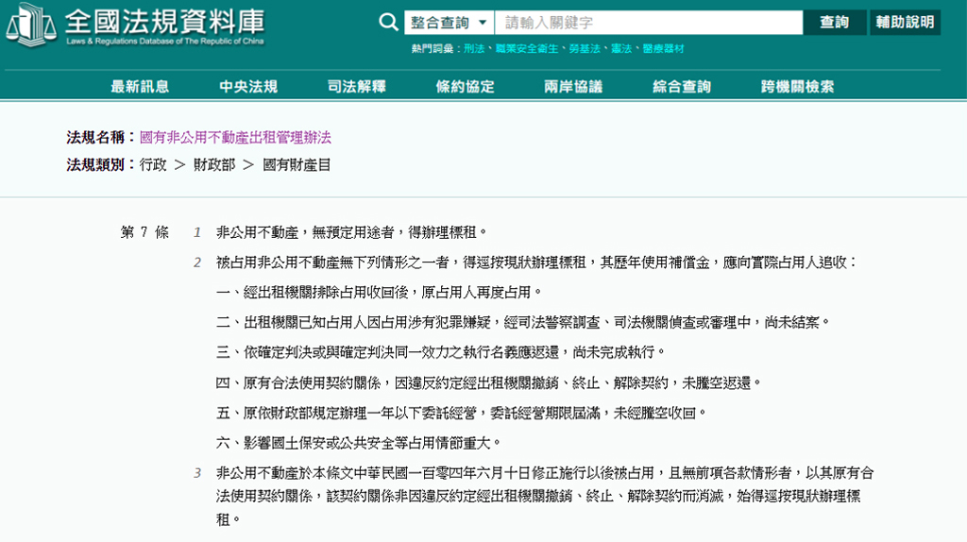Open the 輔助說明 help page
967x542 pixels.
[904, 23]
